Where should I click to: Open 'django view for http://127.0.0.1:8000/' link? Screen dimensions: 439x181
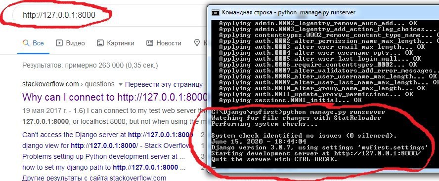pos(106,145)
